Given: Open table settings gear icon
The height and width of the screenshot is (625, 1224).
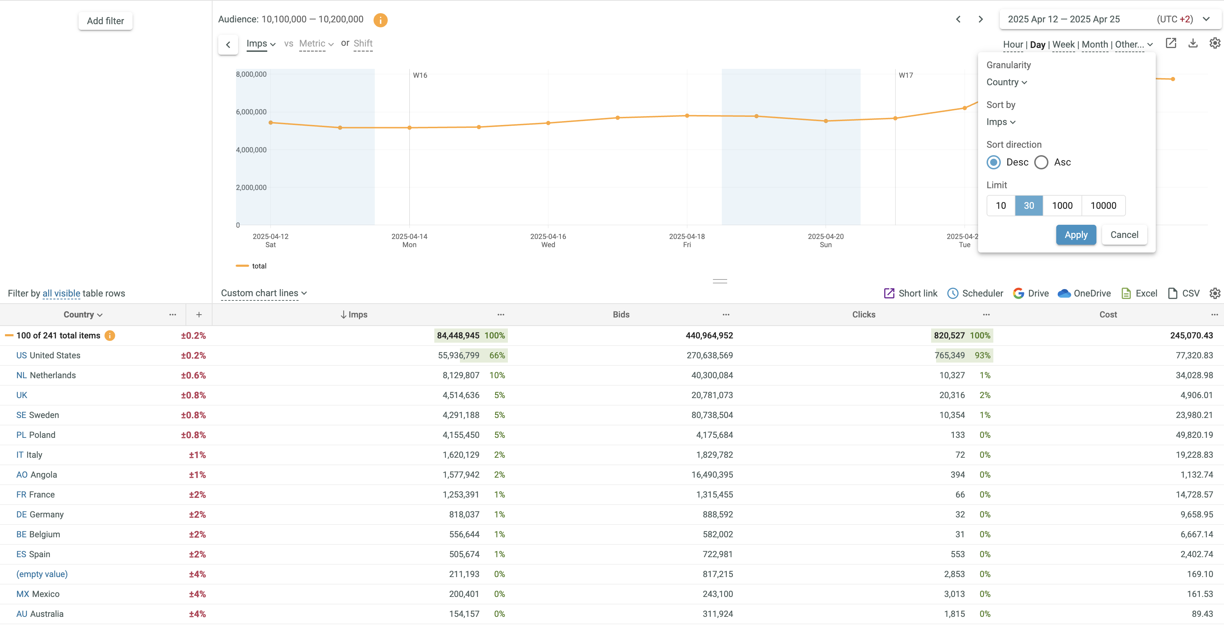Looking at the screenshot, I should coord(1214,294).
